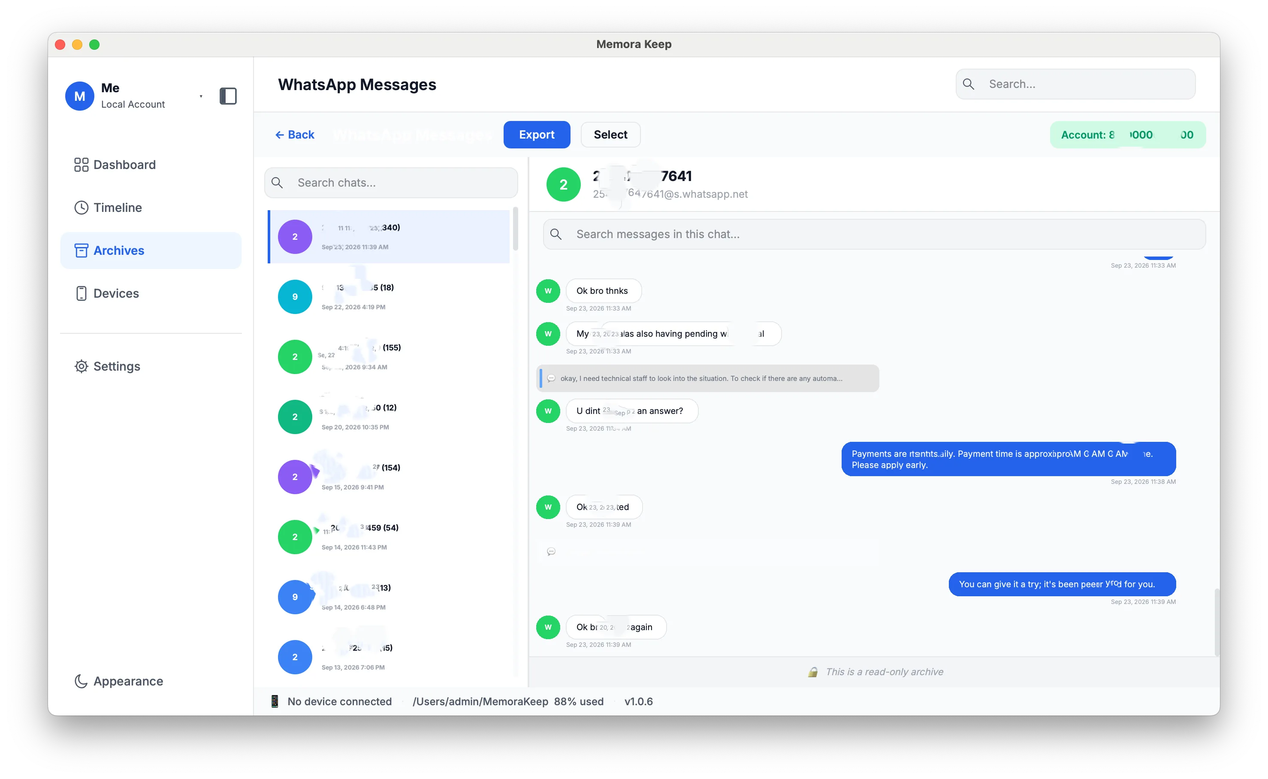Image resolution: width=1268 pixels, height=779 pixels.
Task: Click the 'U dint ... an answer?' message
Action: (x=632, y=411)
